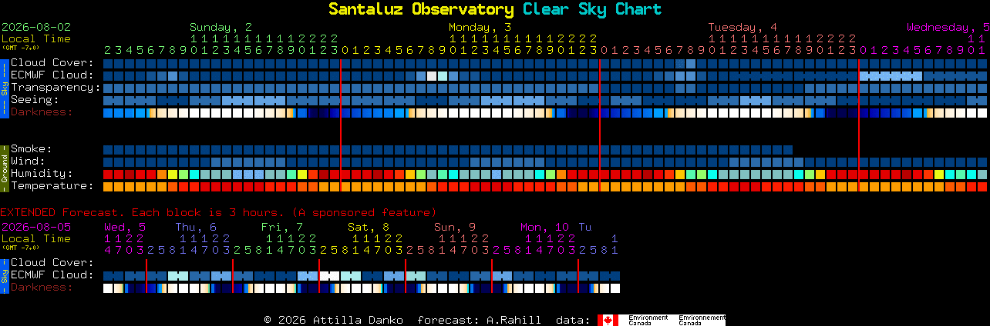Screen dimensions: 990x326
Task: Click the Sunday, 2 day header
Action: click(x=221, y=27)
